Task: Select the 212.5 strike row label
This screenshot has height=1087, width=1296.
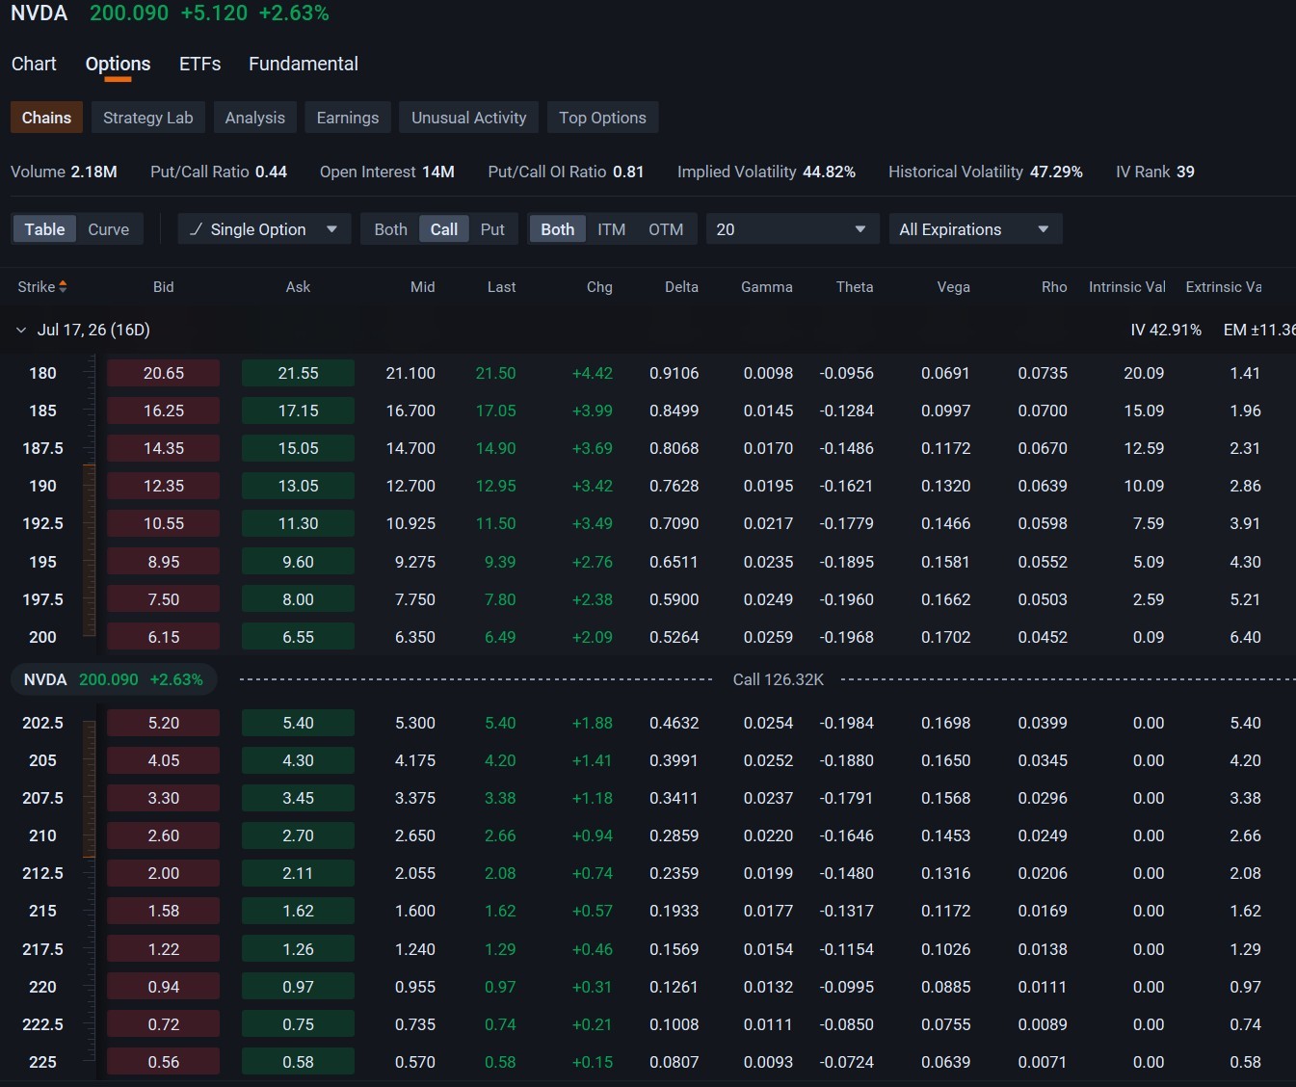Action: (43, 873)
